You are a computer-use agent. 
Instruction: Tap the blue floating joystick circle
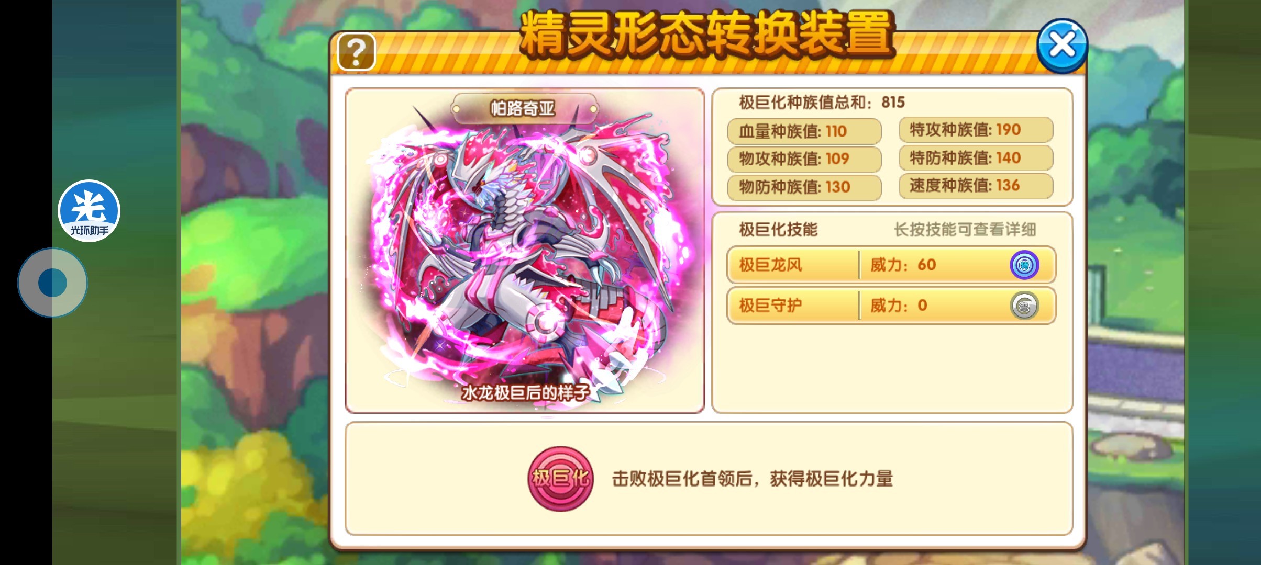tap(52, 282)
